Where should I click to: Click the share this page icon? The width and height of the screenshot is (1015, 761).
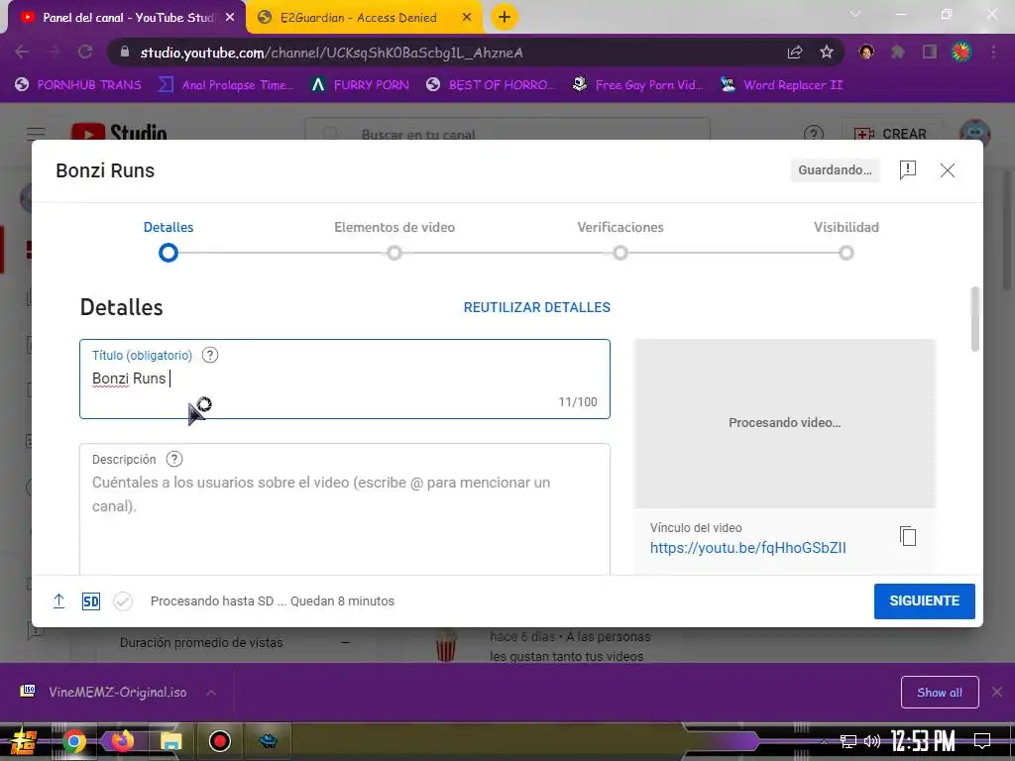point(795,53)
